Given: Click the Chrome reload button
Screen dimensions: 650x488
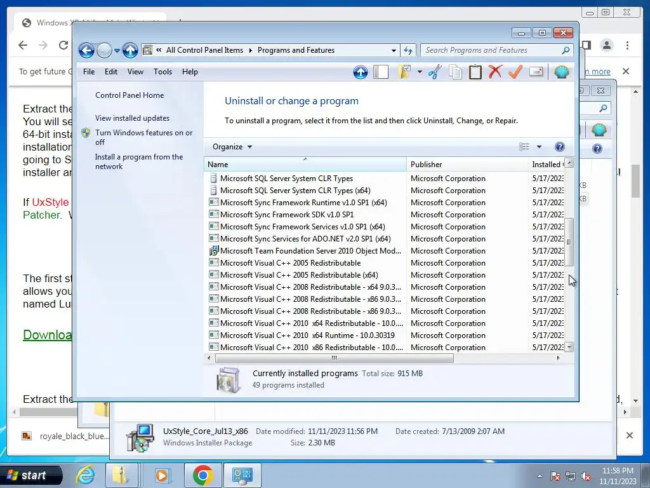Looking at the screenshot, I should (63, 45).
